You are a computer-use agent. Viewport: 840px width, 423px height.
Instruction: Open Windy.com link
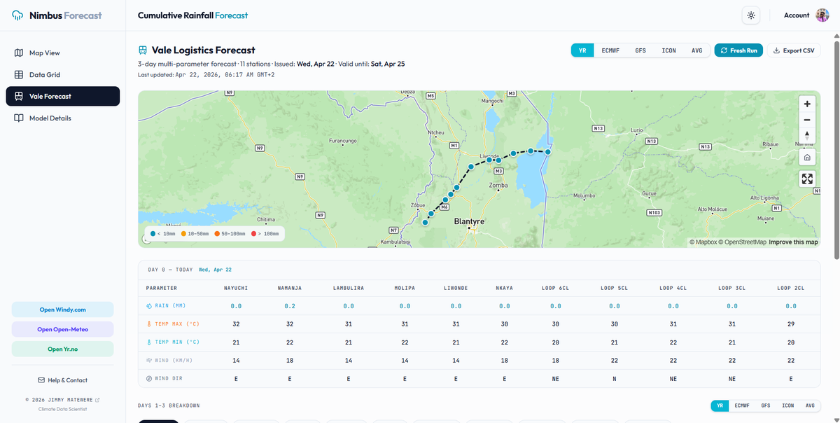(62, 310)
